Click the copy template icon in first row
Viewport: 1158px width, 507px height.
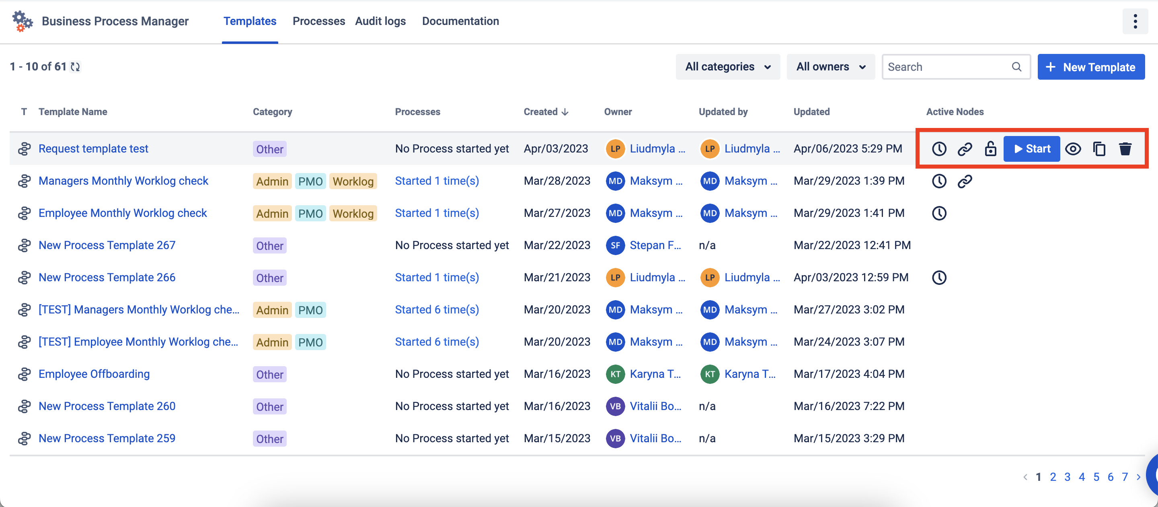point(1098,148)
